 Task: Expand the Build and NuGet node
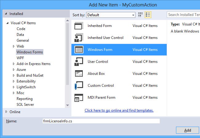pyautogui.click(x=14, y=75)
